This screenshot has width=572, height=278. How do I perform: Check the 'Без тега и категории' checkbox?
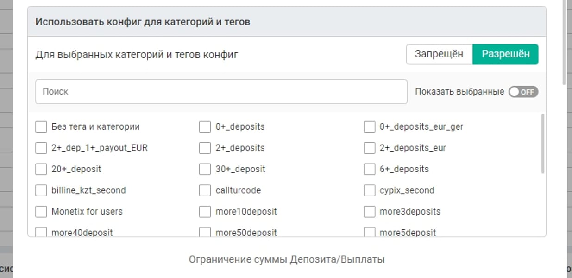point(41,126)
